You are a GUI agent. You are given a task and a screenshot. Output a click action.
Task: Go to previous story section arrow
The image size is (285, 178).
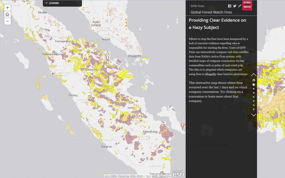(254, 75)
